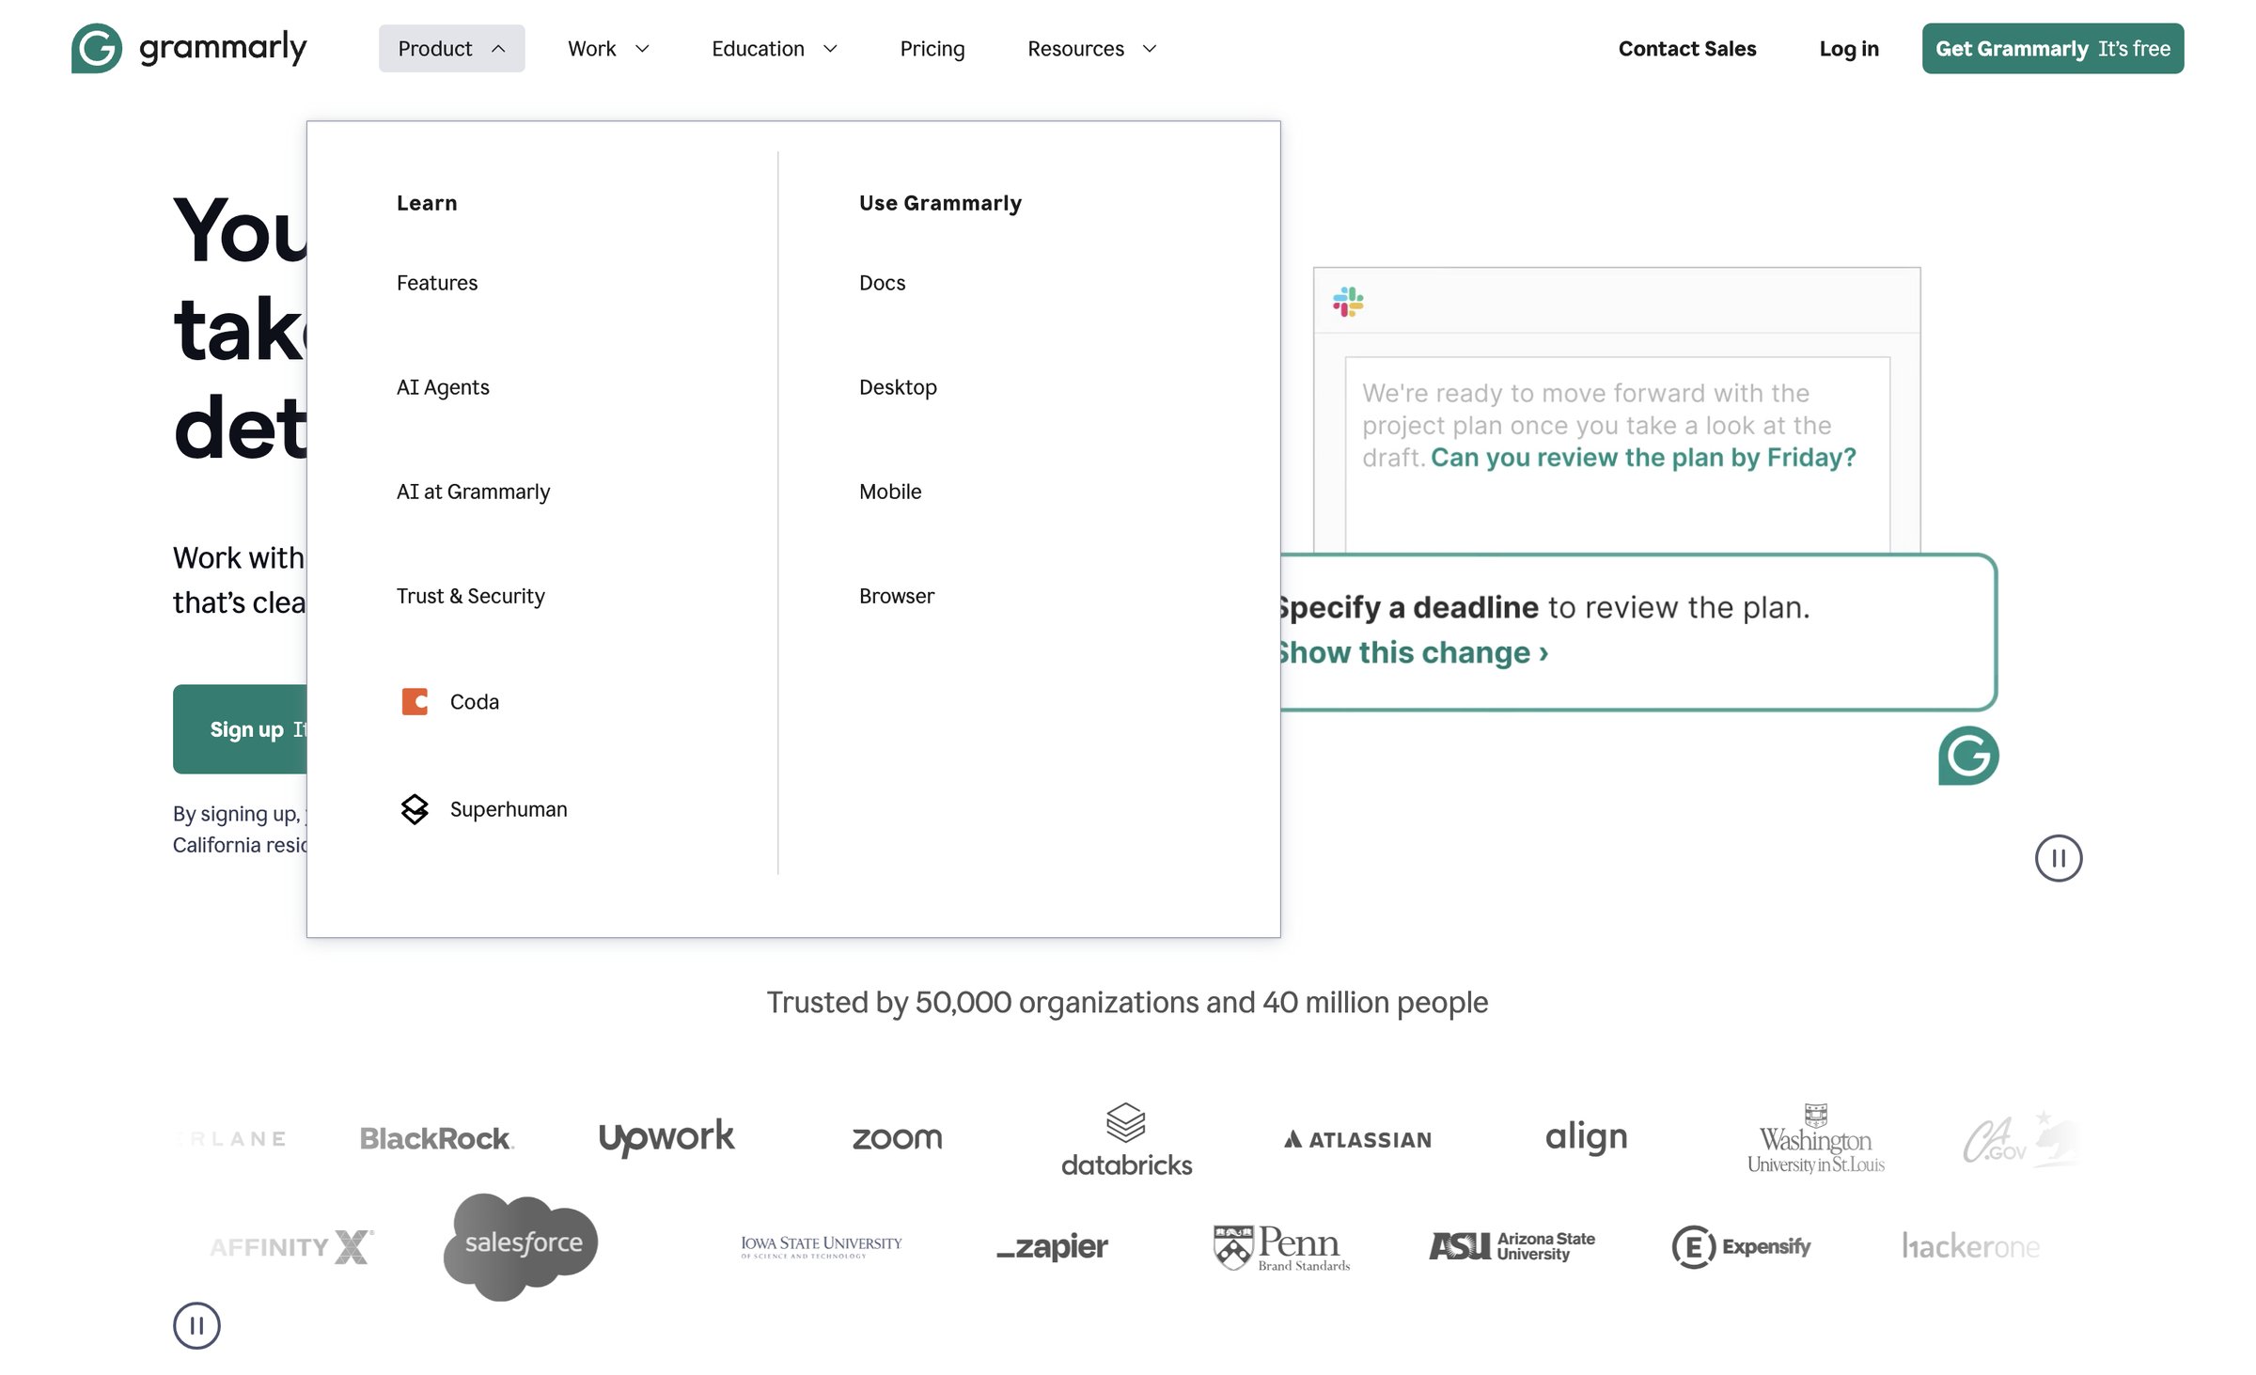Open AI Agents menu entry
This screenshot has width=2256, height=1375.
point(443,387)
